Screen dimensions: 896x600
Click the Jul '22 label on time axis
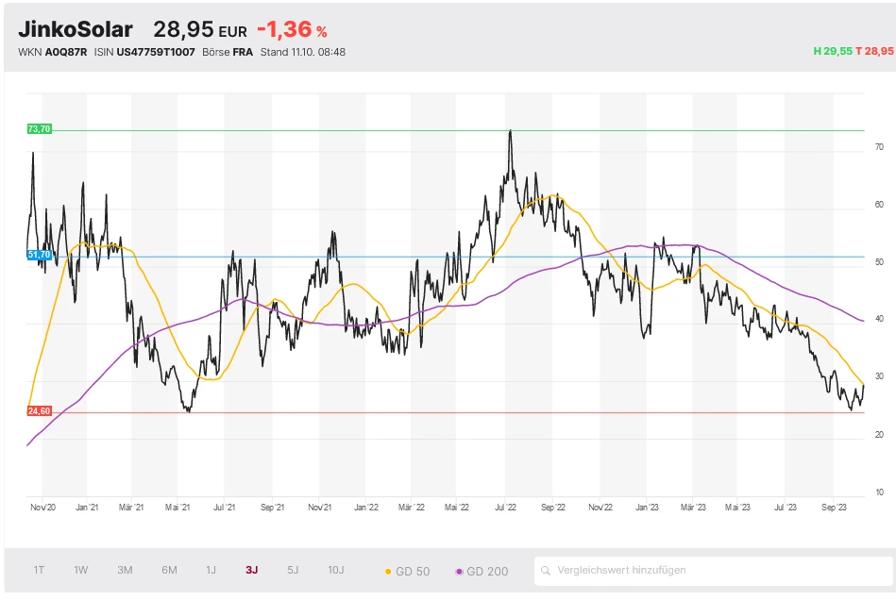tap(505, 507)
